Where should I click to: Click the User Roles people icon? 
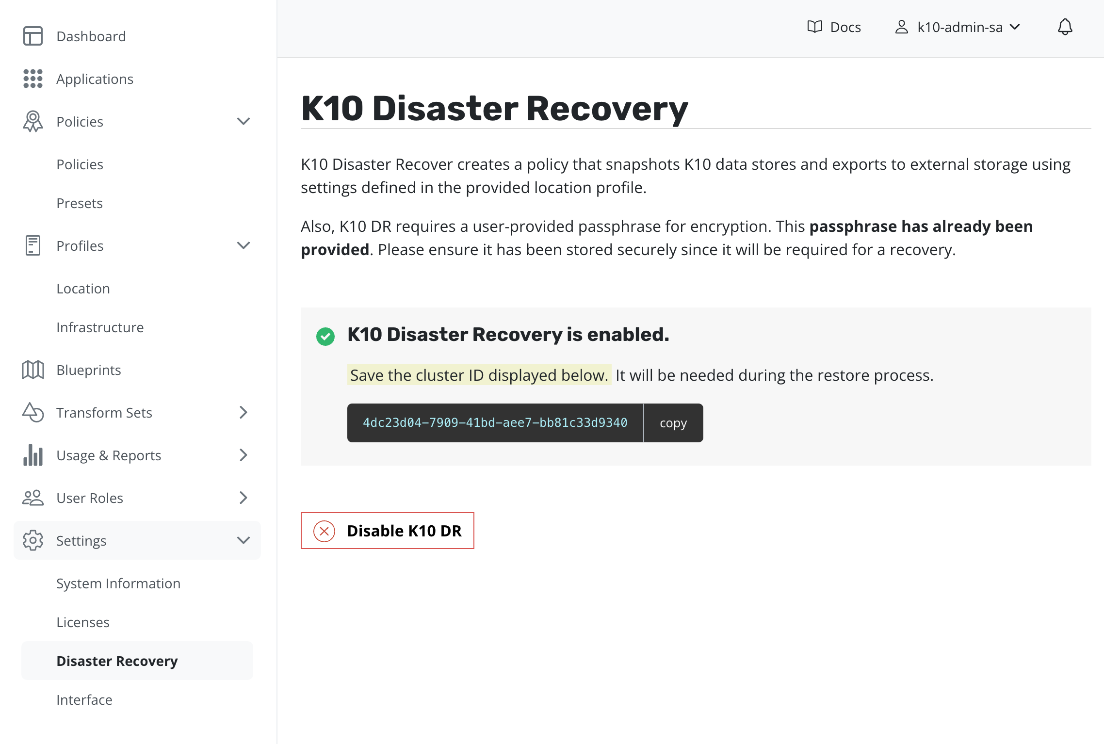[33, 498]
